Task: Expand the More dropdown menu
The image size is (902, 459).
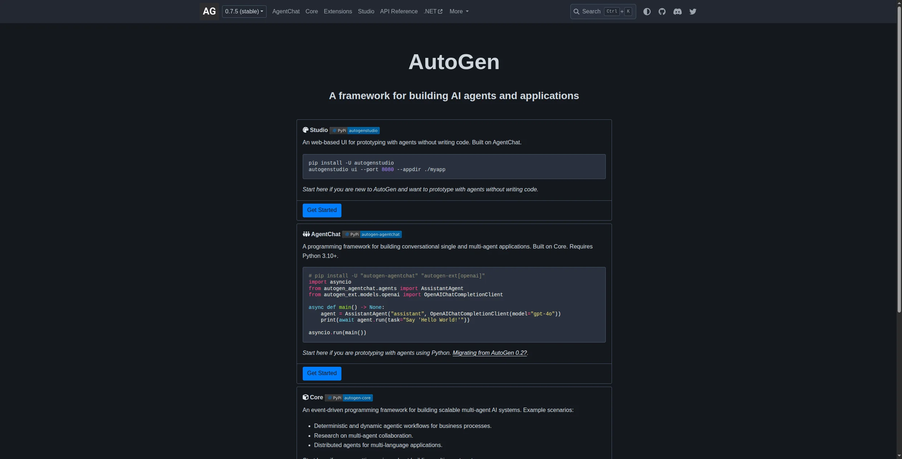Action: (x=459, y=12)
